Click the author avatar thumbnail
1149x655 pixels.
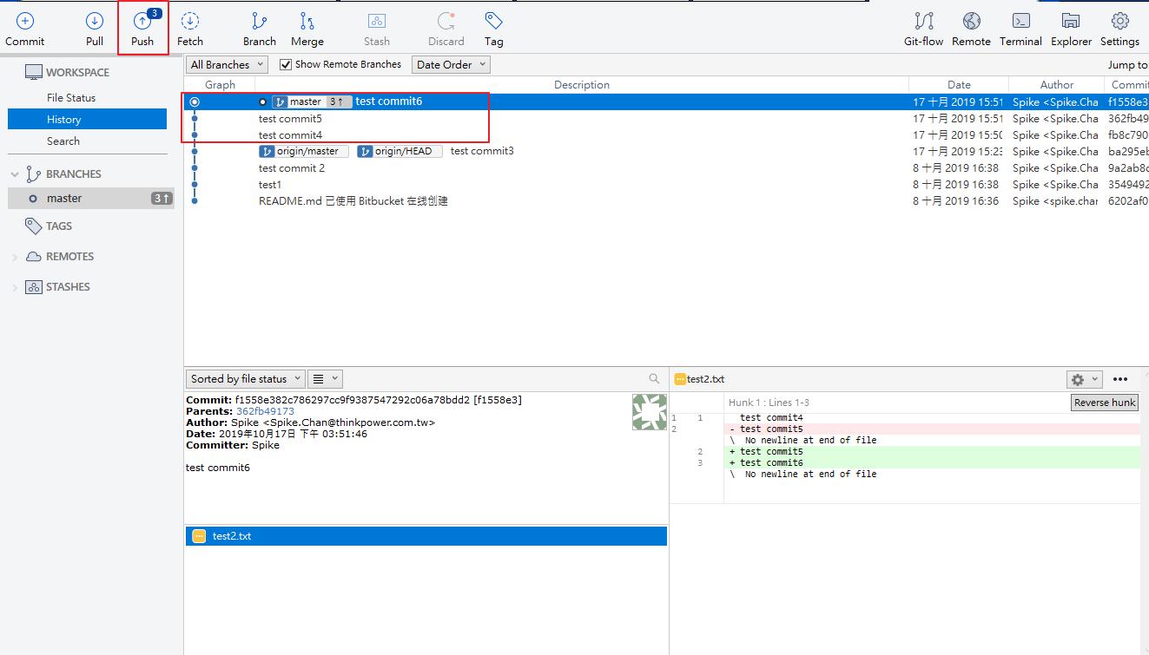pyautogui.click(x=650, y=412)
